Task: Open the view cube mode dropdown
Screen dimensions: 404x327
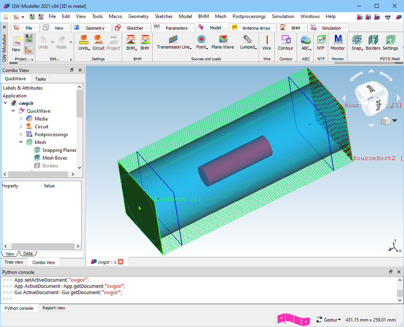Action: pos(395,120)
